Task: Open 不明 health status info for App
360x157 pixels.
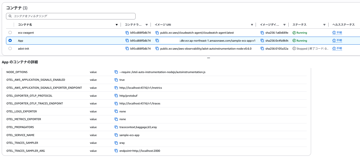Action: point(337,41)
